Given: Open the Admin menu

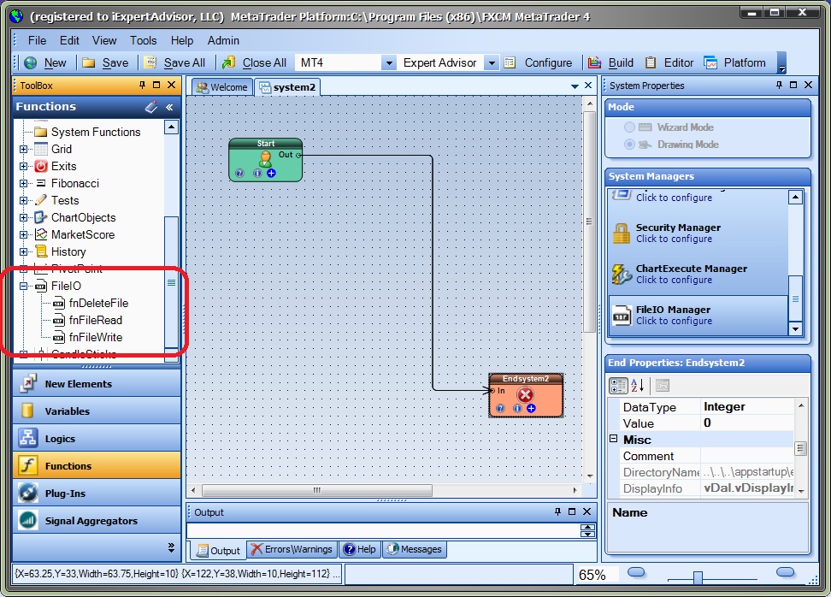Looking at the screenshot, I should 223,40.
